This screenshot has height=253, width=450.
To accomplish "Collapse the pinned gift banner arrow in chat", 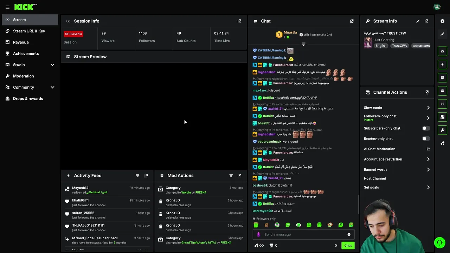I will click(303, 44).
